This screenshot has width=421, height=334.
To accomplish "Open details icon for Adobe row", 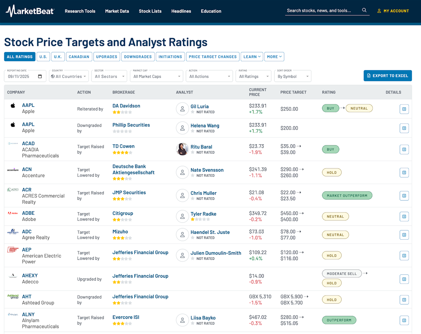I will click(404, 216).
